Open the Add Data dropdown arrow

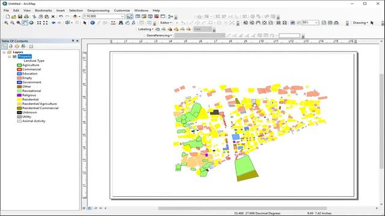click(79, 16)
